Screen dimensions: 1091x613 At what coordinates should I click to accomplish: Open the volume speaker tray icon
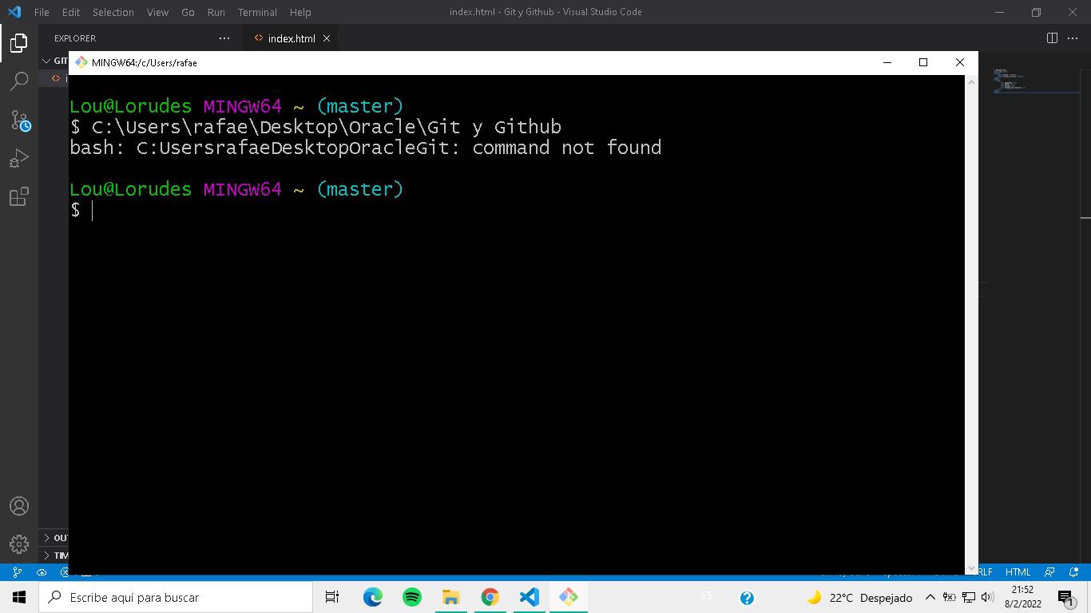[x=987, y=597]
